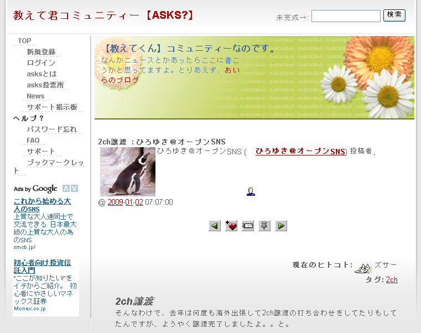Click the send message envelope icon
The image size is (421, 333).
click(x=247, y=226)
